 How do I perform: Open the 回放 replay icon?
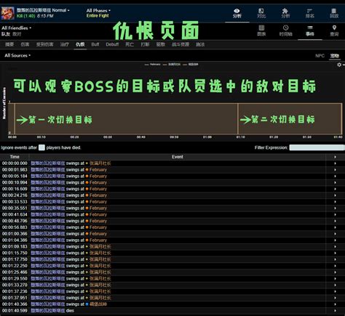point(334,13)
